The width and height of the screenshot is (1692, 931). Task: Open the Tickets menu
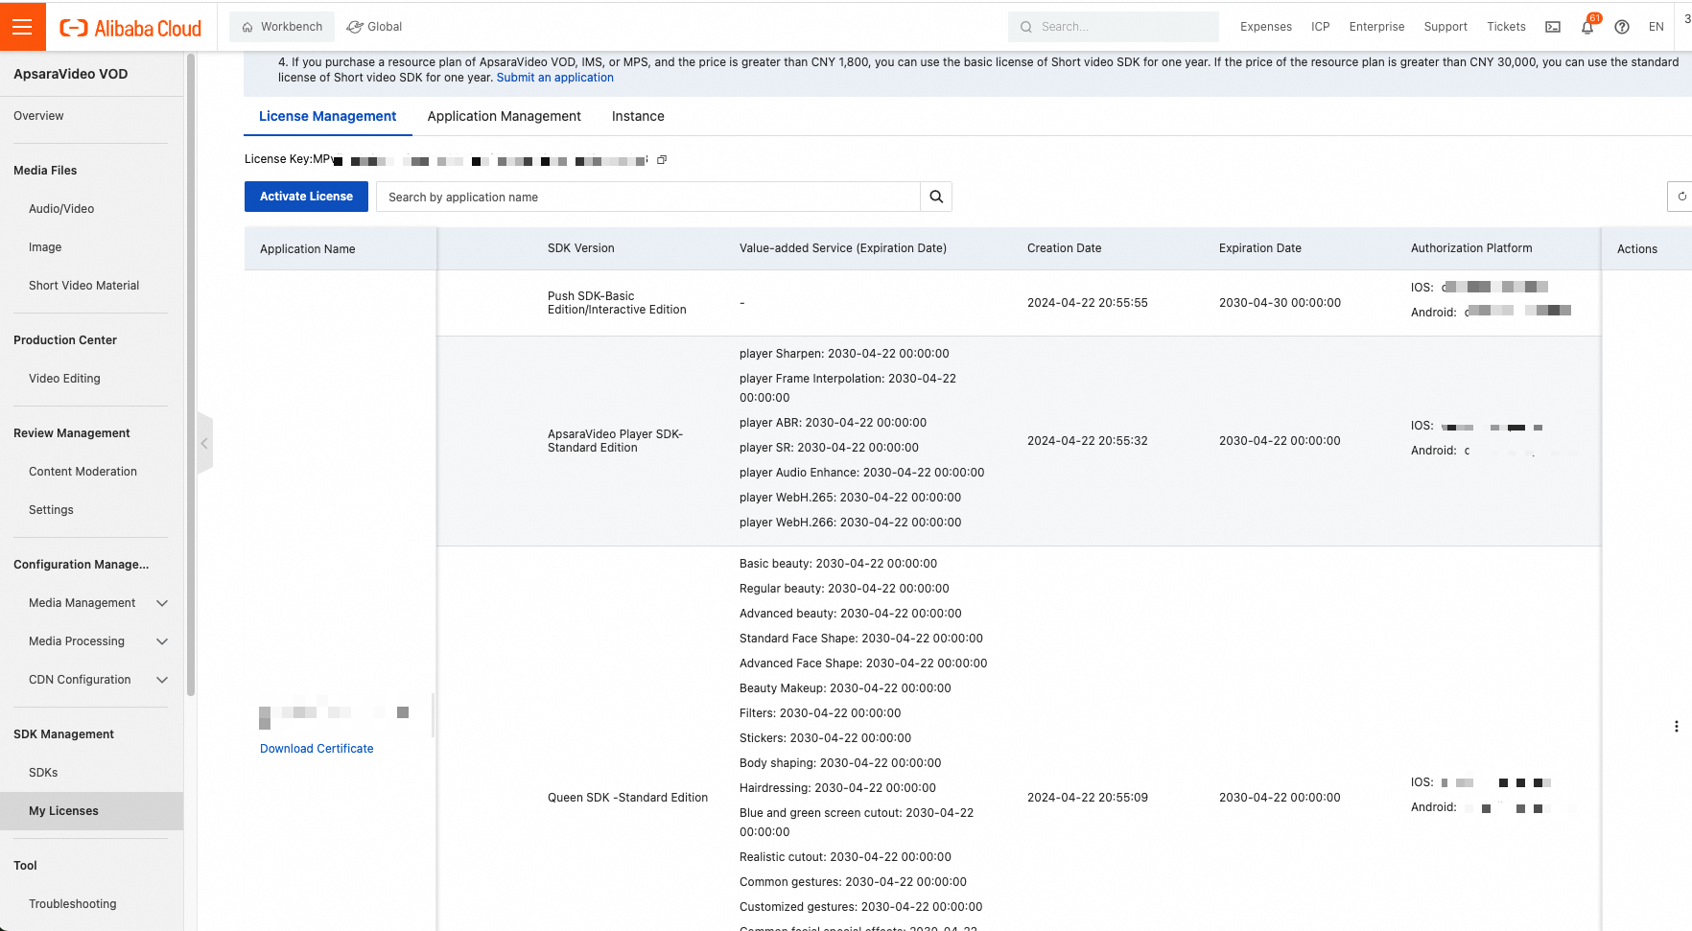(1506, 27)
